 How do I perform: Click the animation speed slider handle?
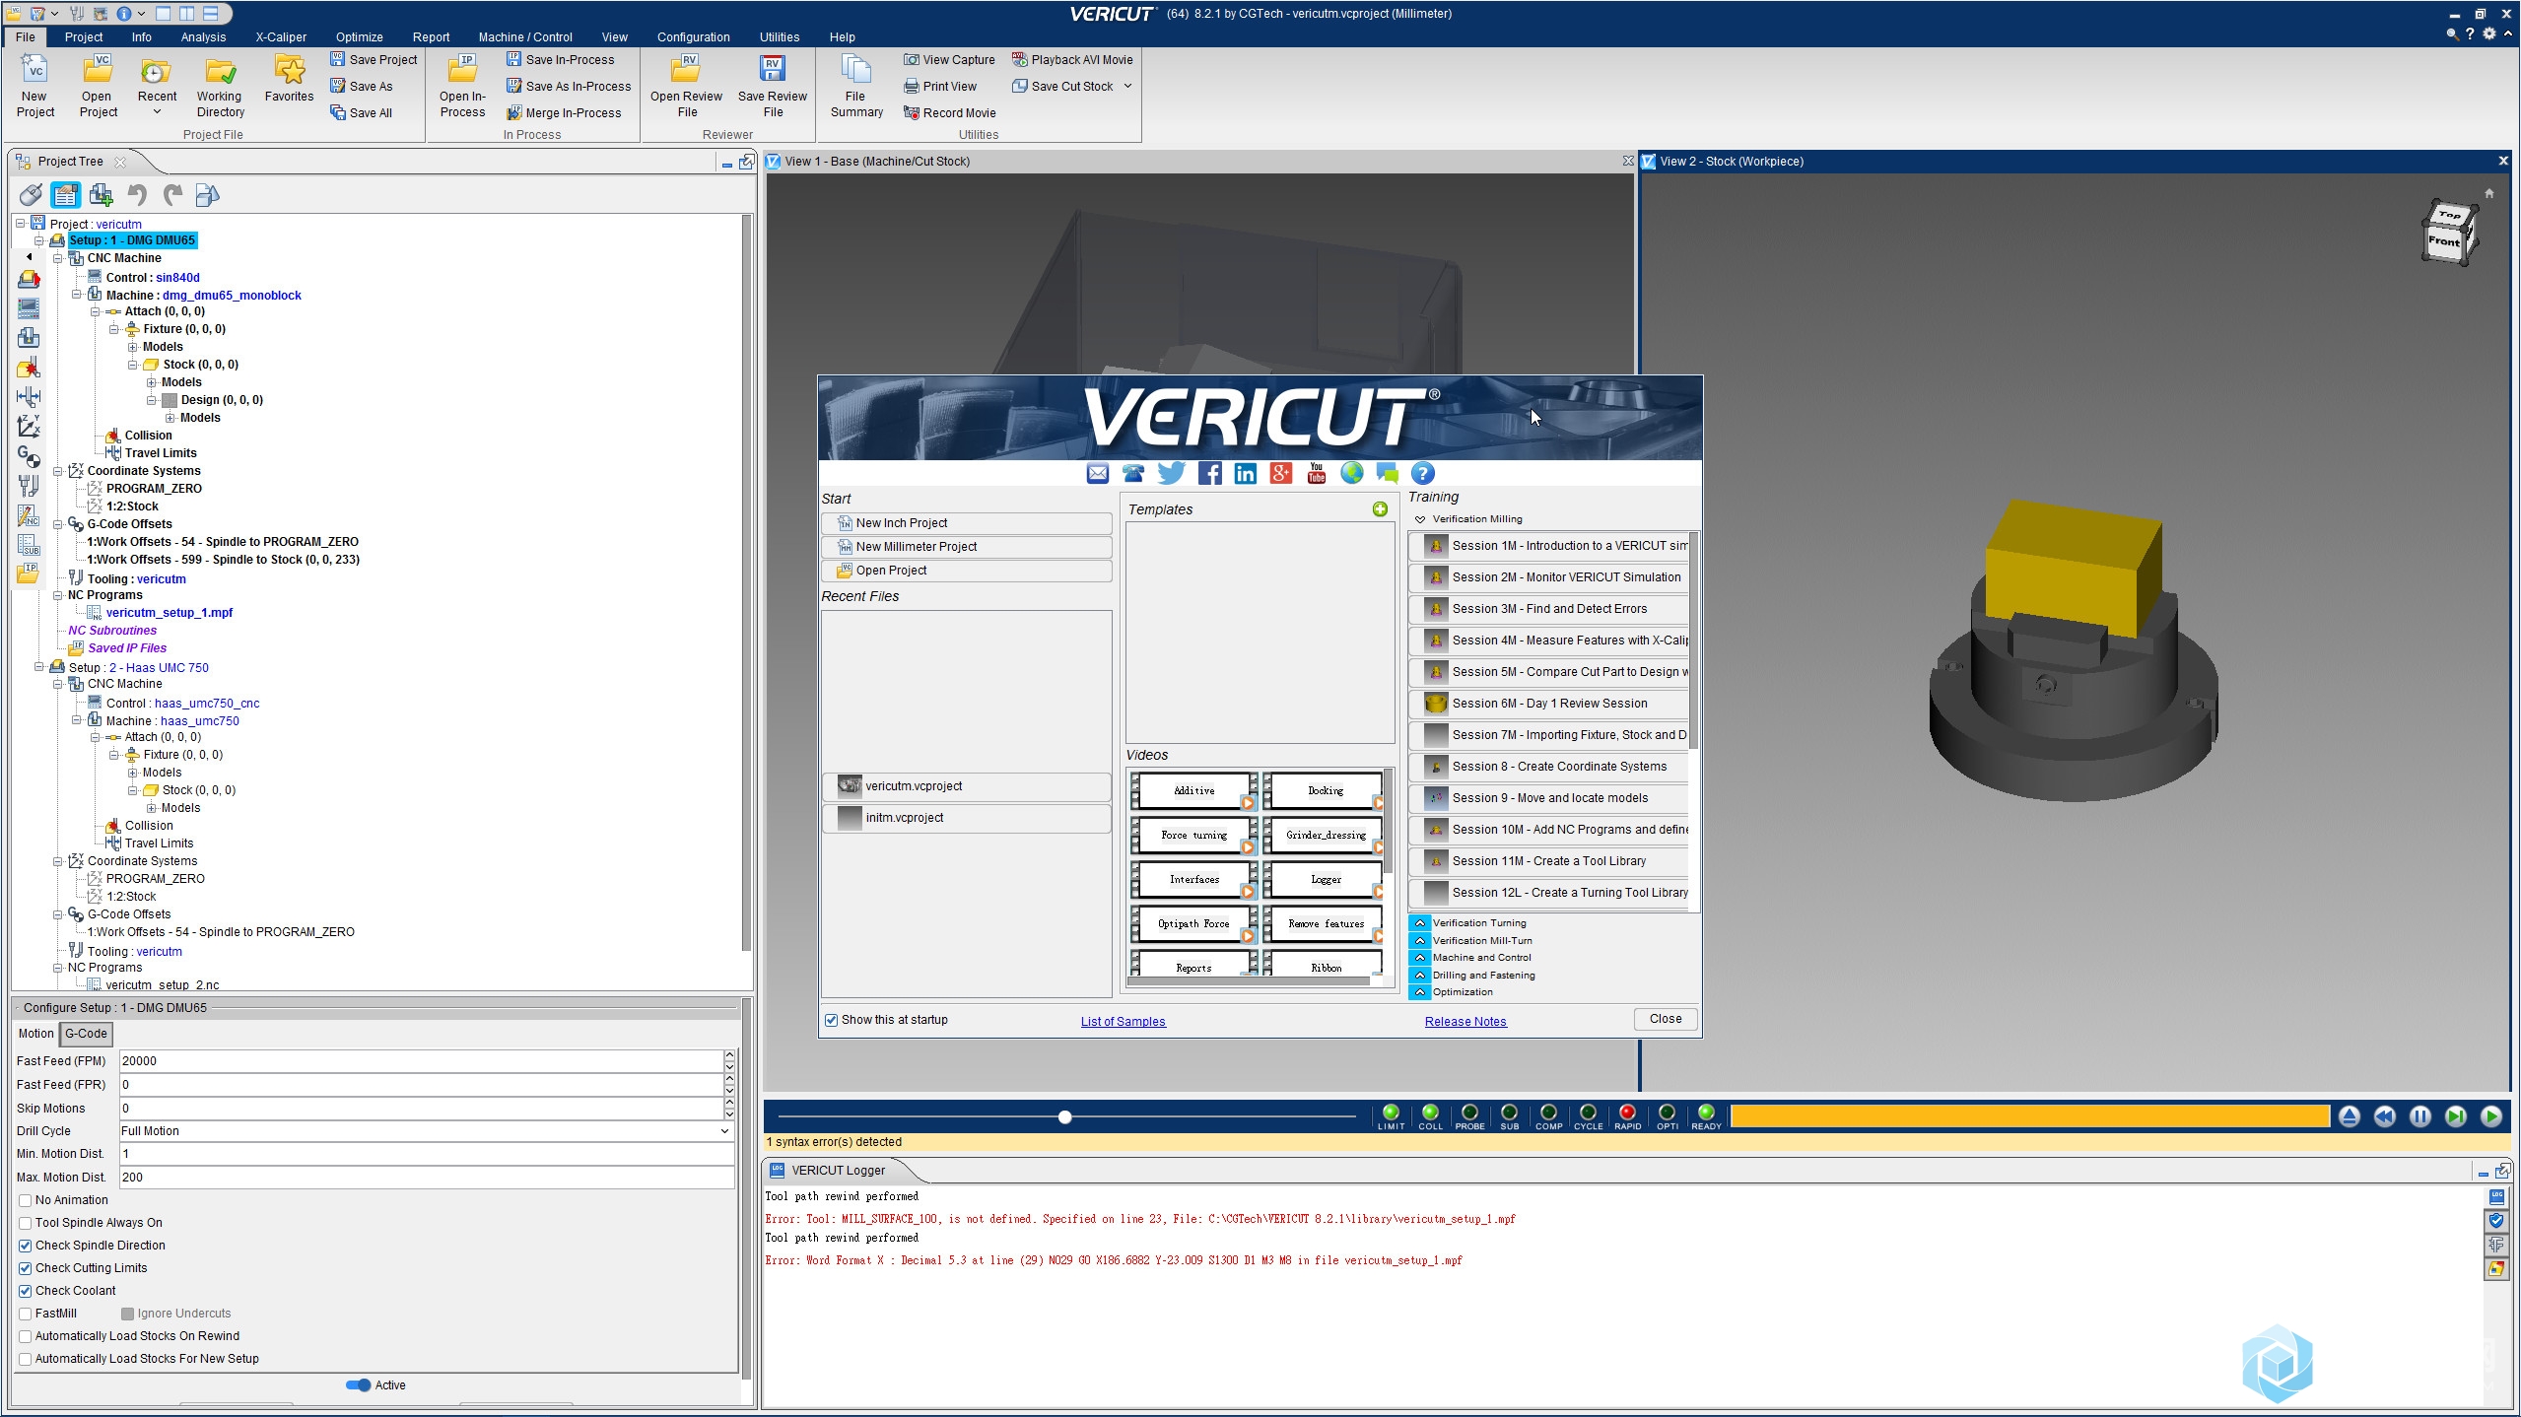(1064, 1117)
